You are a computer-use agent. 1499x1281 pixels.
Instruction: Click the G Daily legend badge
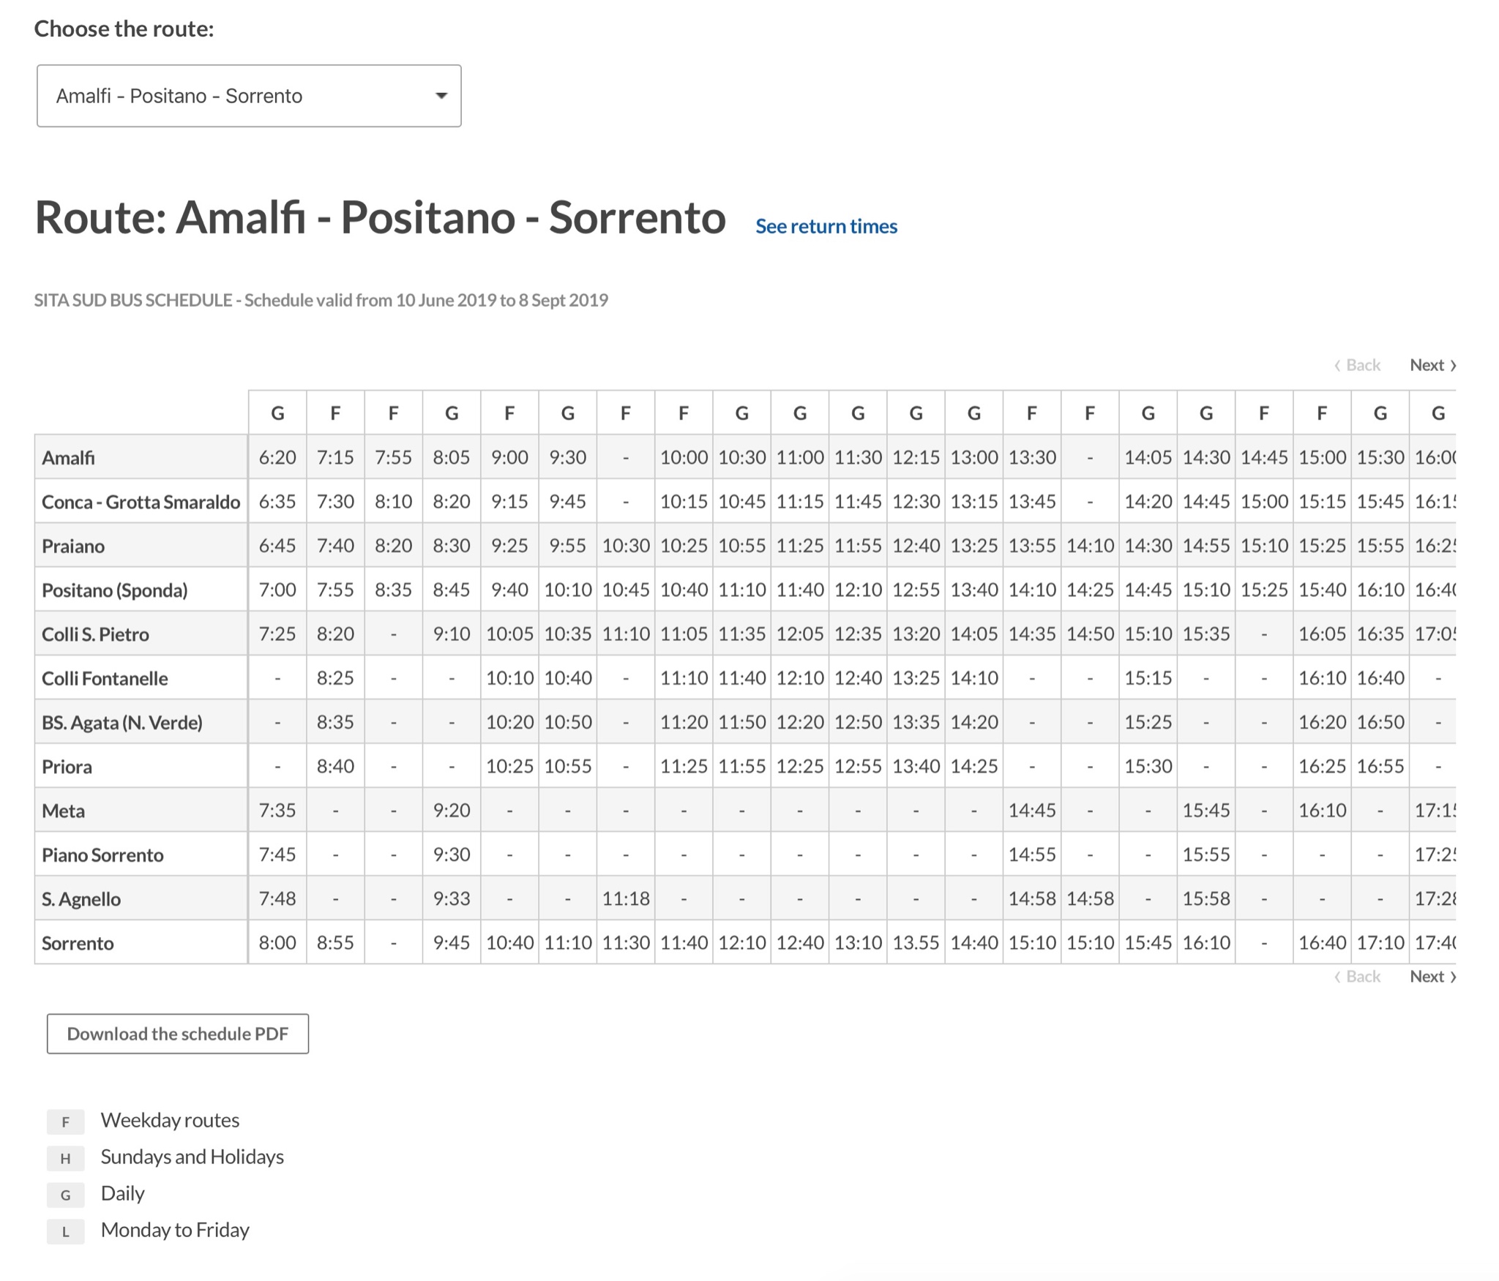pos(66,1195)
